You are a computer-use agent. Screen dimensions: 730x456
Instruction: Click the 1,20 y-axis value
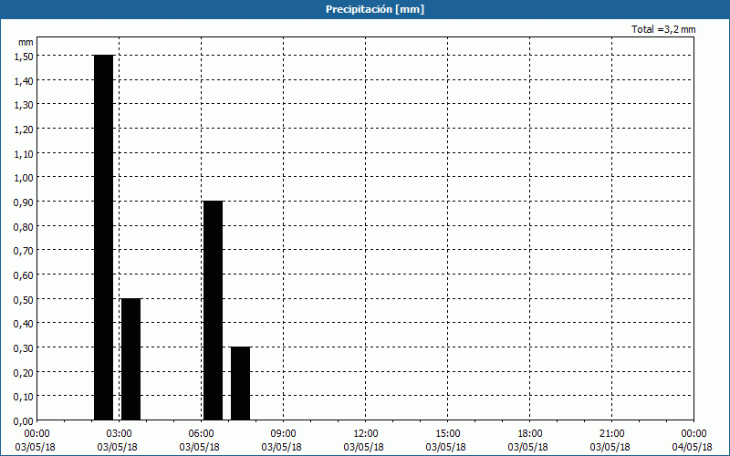[24, 129]
